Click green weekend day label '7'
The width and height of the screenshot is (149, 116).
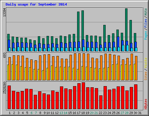(x=36, y=113)
